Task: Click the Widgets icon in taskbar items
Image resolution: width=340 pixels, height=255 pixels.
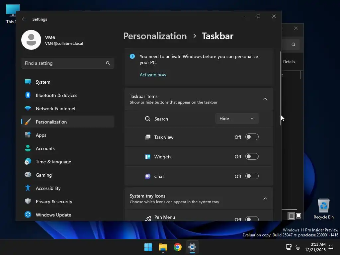Action: point(148,157)
